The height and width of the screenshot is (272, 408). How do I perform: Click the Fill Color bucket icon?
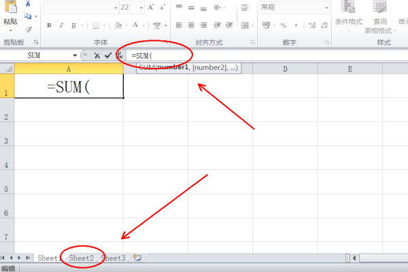pyautogui.click(x=118, y=25)
